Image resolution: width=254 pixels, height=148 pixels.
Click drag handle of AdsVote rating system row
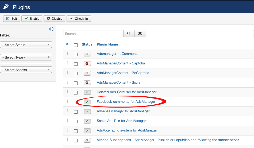pyautogui.click(x=67, y=130)
